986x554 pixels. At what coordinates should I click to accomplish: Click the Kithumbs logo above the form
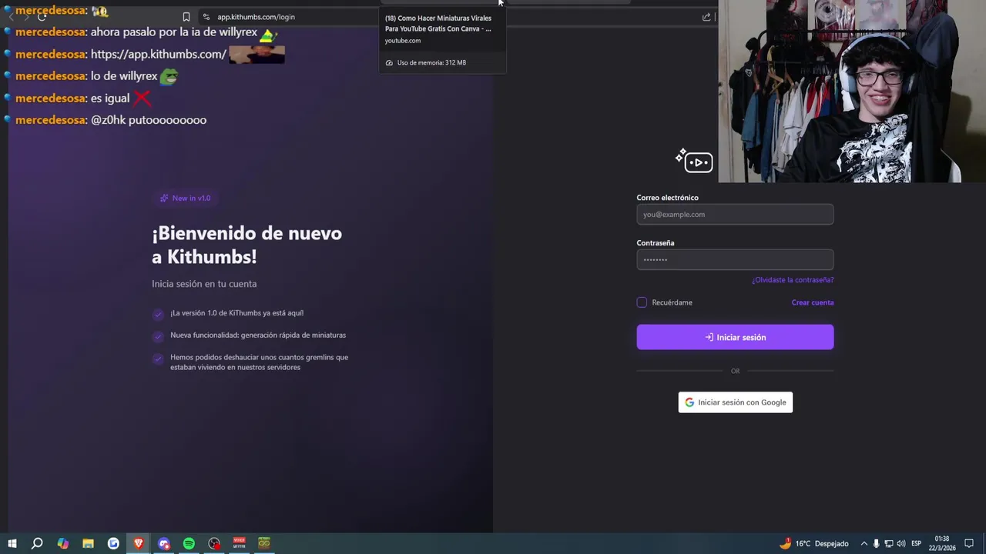click(x=694, y=161)
